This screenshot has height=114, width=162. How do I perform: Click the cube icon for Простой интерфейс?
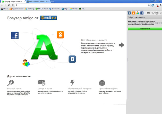[x=102, y=83]
